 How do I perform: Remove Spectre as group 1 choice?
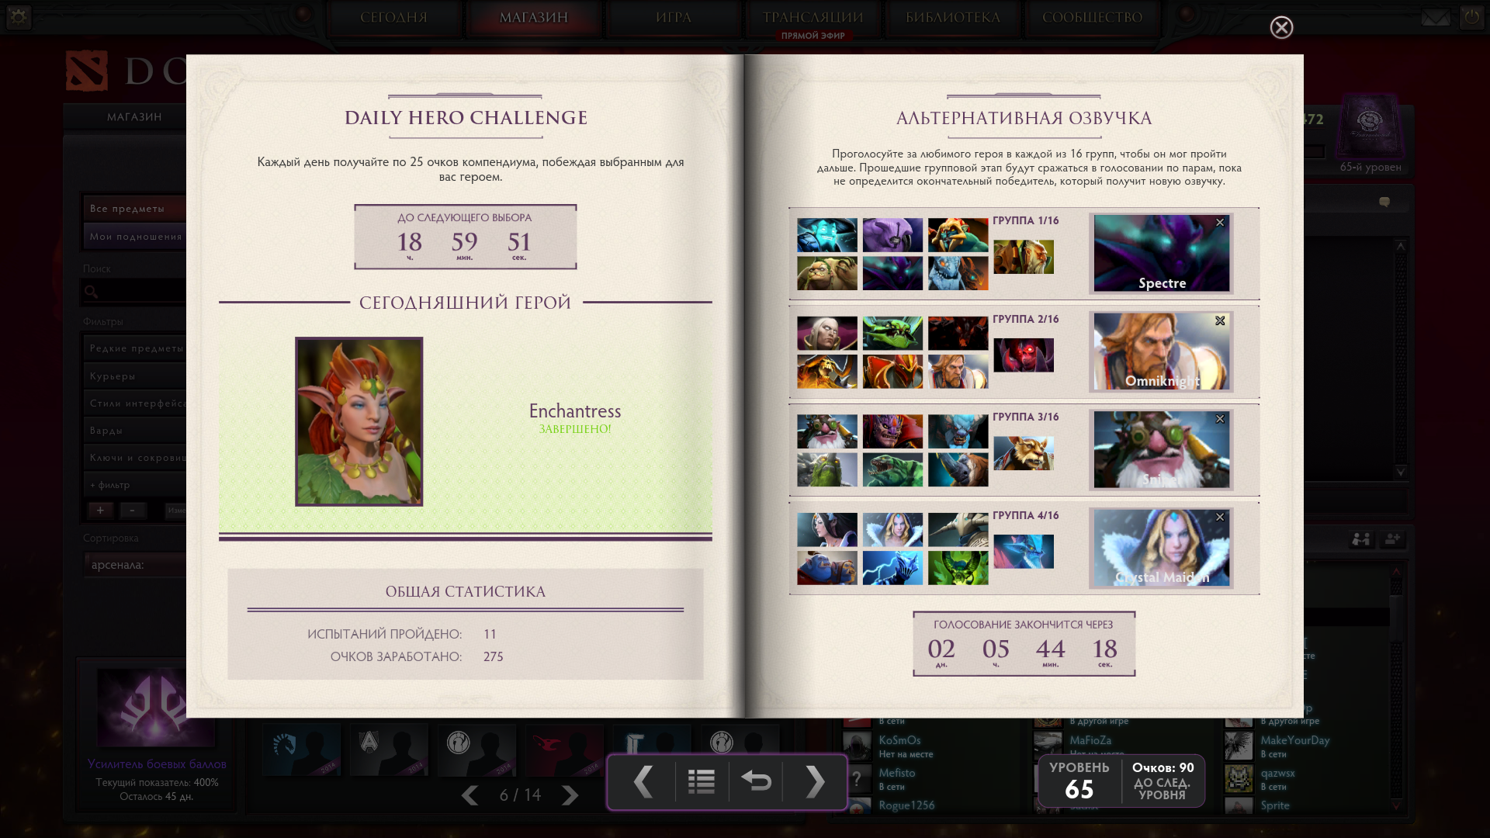pos(1220,223)
